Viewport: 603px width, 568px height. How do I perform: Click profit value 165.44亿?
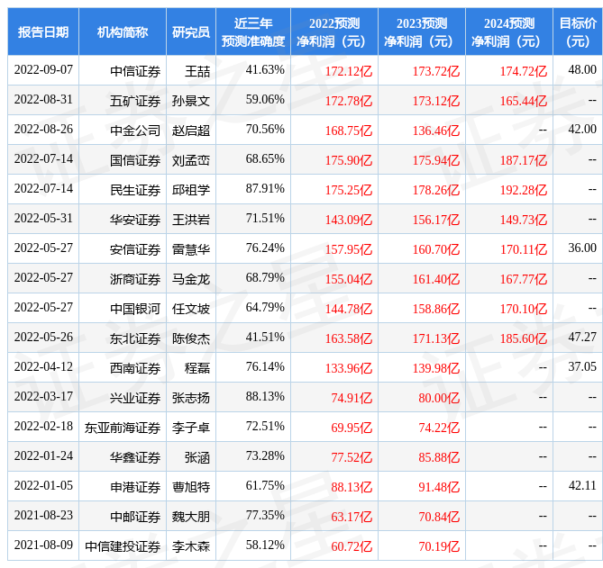click(x=524, y=101)
